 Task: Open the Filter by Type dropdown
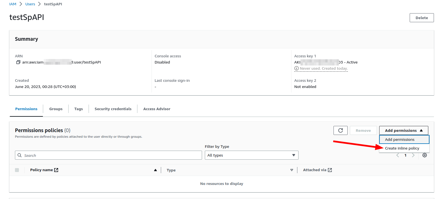pos(251,155)
